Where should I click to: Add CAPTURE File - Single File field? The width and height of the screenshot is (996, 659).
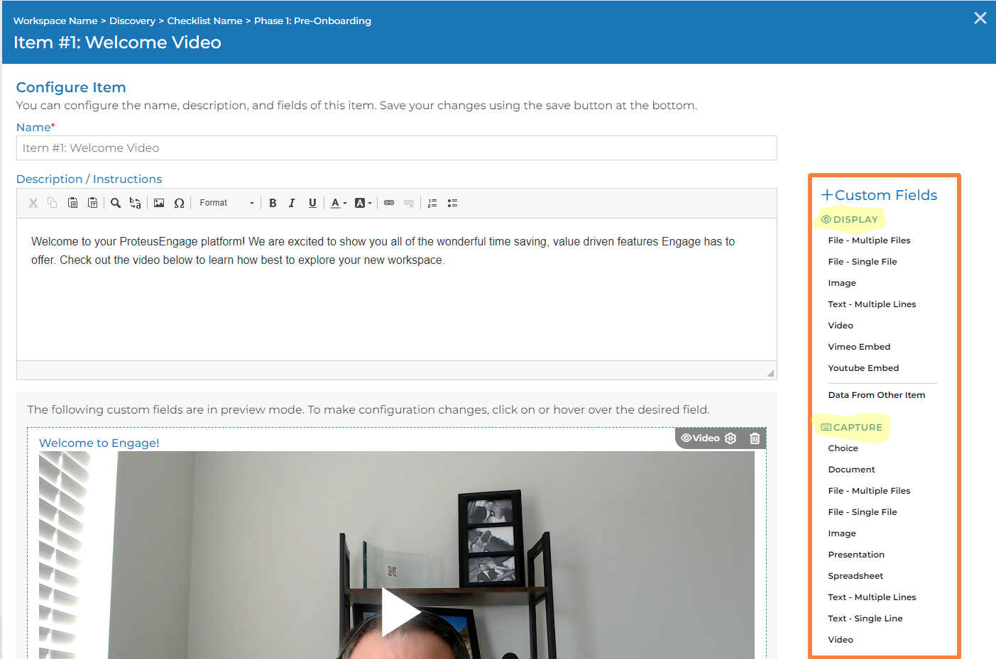(863, 512)
